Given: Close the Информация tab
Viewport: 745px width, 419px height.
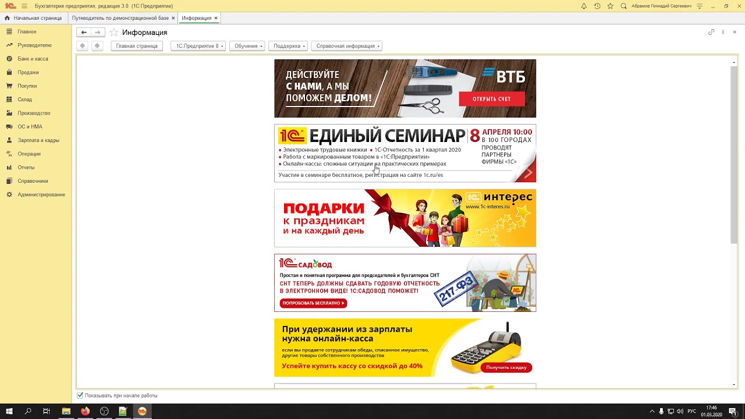Looking at the screenshot, I should pyautogui.click(x=216, y=18).
